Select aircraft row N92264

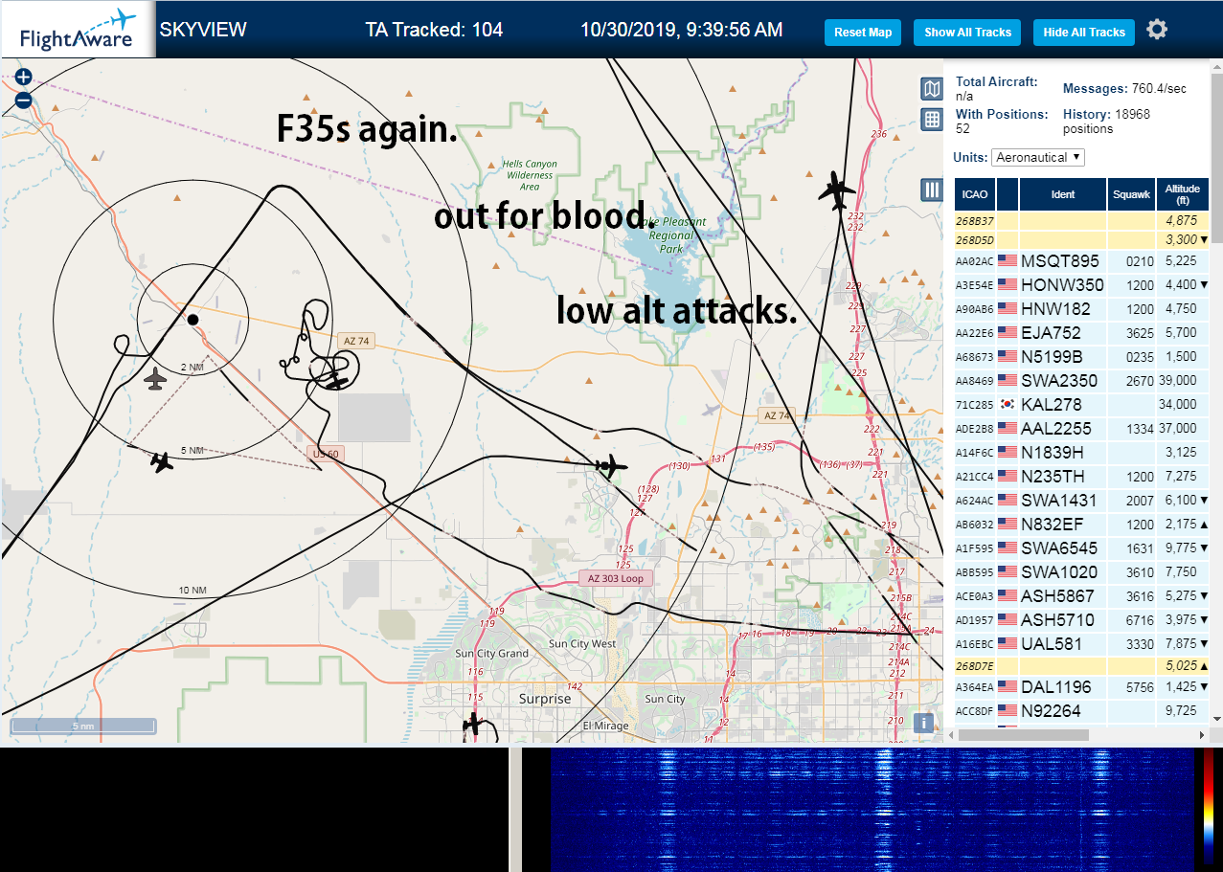point(1081,710)
